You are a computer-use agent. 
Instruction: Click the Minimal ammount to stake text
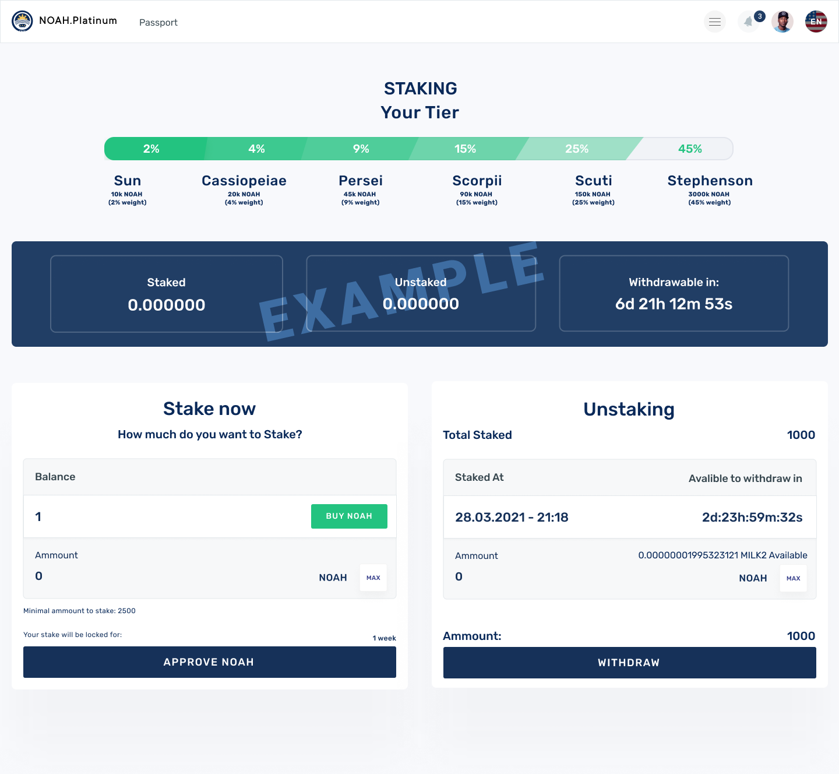tap(79, 611)
